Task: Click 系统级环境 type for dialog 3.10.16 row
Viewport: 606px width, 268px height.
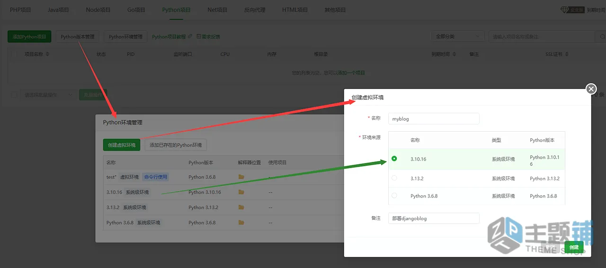Action: click(503, 159)
